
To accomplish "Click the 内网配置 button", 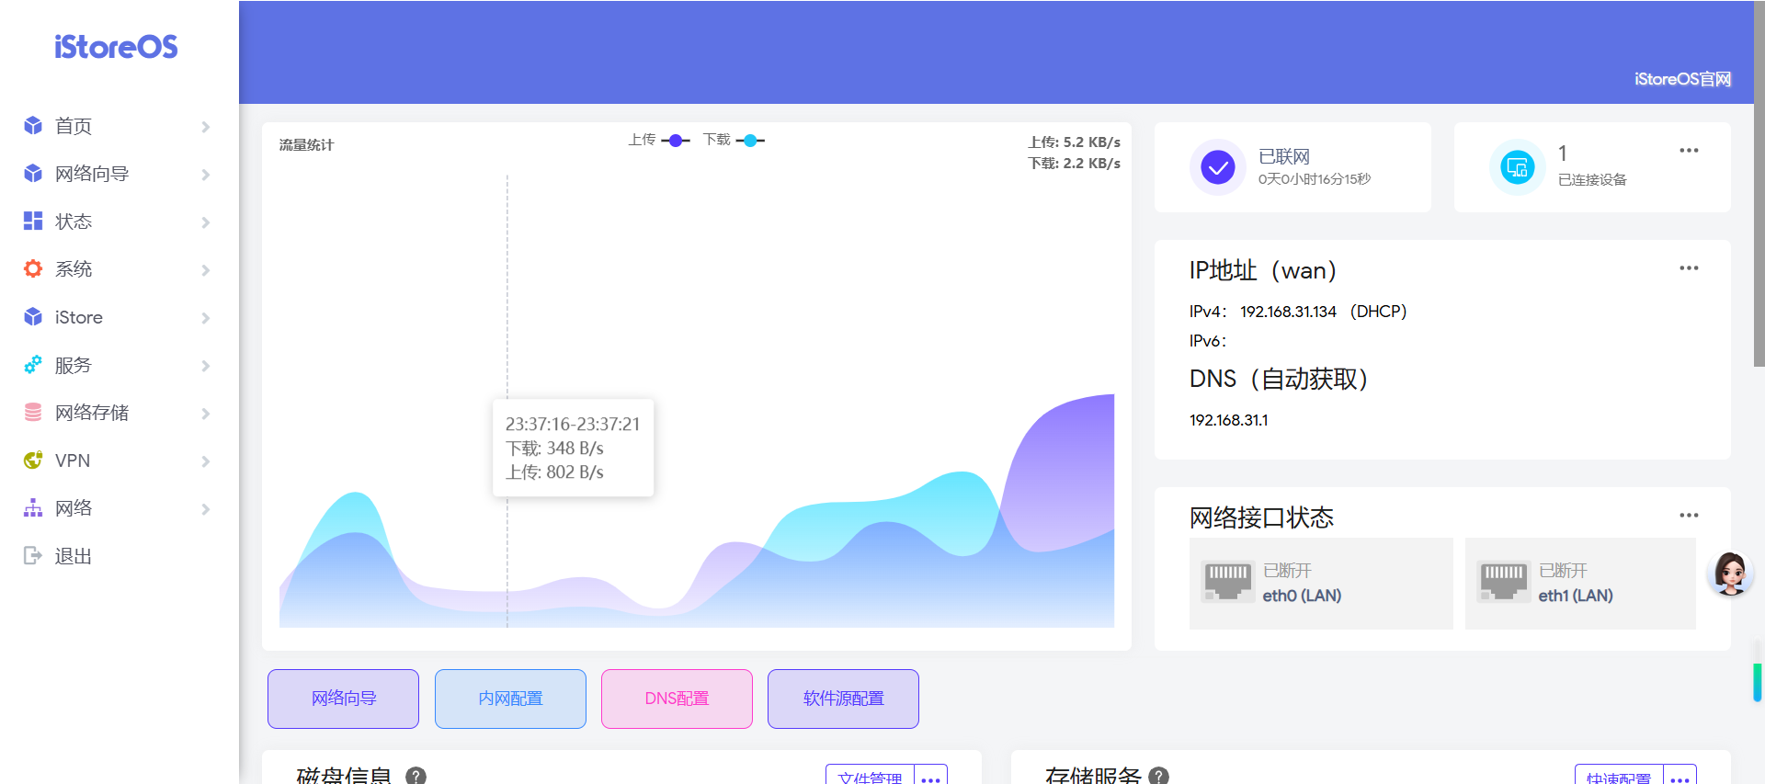I will tap(510, 699).
